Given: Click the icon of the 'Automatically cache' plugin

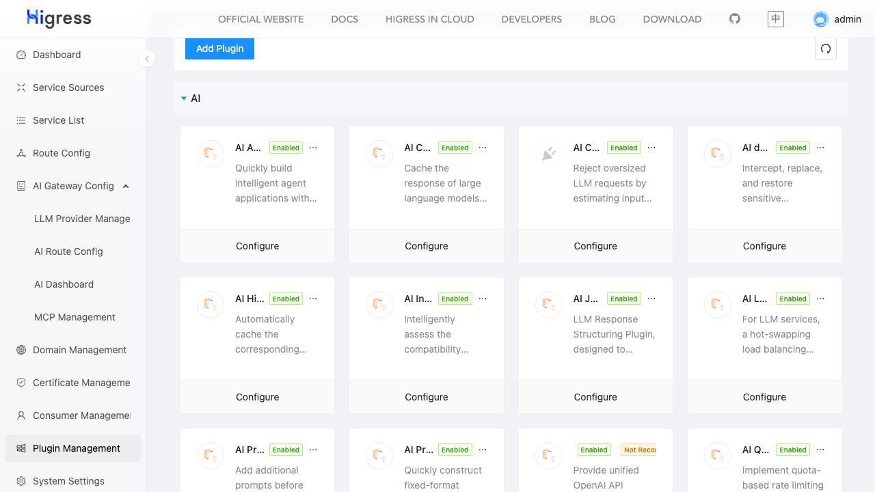Looking at the screenshot, I should click(x=211, y=305).
